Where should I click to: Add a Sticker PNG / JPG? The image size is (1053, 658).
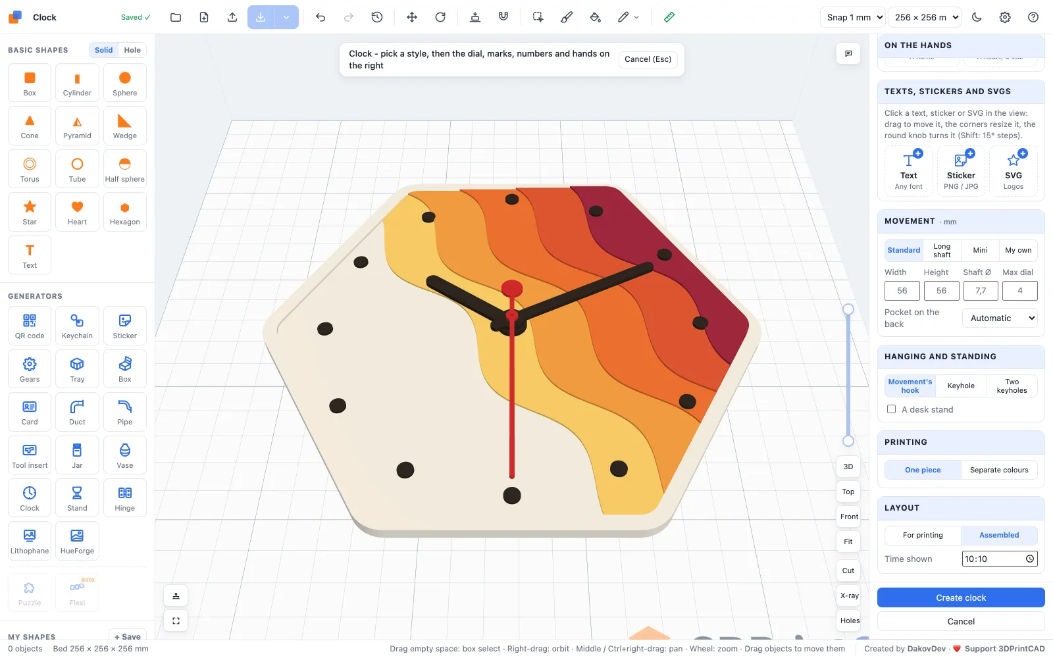(x=961, y=171)
